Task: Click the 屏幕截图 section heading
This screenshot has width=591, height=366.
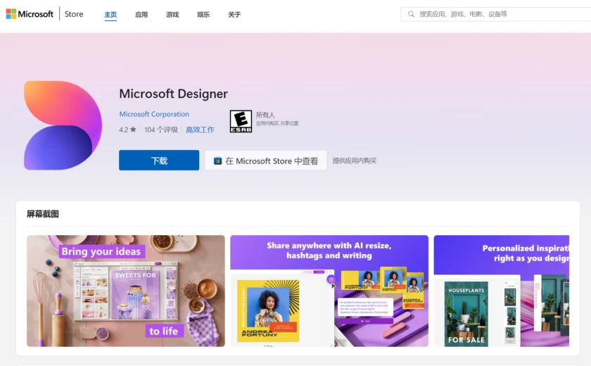Action: tap(43, 214)
